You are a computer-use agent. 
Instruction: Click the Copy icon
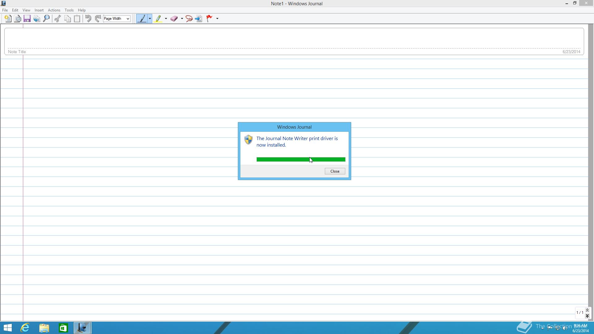click(67, 19)
